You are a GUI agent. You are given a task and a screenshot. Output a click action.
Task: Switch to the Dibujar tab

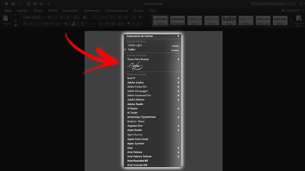pos(38,11)
